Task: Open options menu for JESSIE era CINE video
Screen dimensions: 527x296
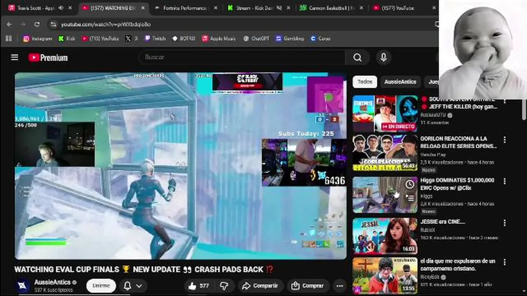Action: (504, 223)
